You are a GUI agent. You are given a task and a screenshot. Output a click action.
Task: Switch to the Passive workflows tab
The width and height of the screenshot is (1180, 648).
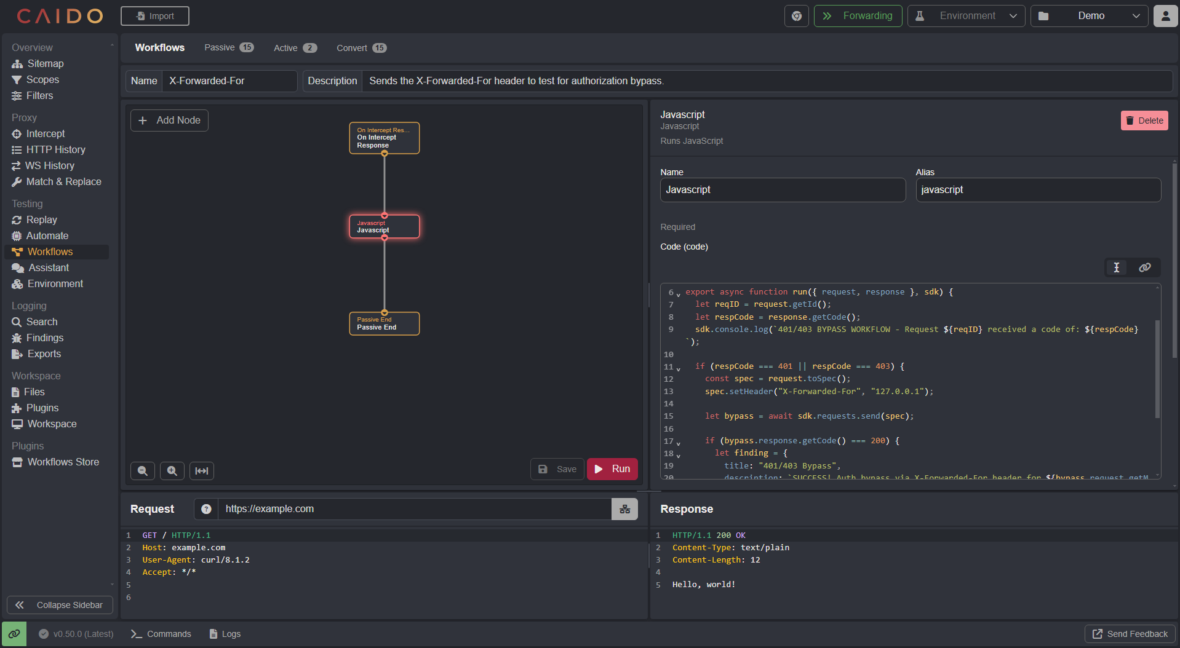(219, 47)
